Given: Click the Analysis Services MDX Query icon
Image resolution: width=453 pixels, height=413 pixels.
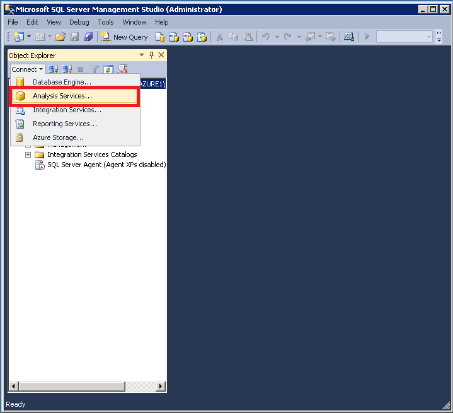Looking at the screenshot, I should click(174, 37).
